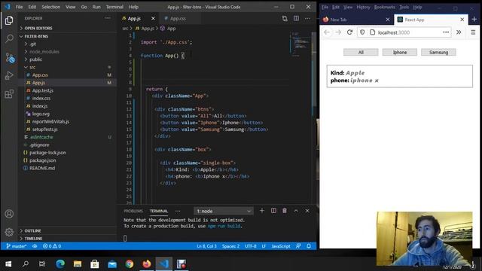
Task: Open the Selection menu
Action: click(x=51, y=7)
